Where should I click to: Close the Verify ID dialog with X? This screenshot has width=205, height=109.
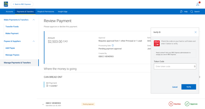(x=195, y=32)
